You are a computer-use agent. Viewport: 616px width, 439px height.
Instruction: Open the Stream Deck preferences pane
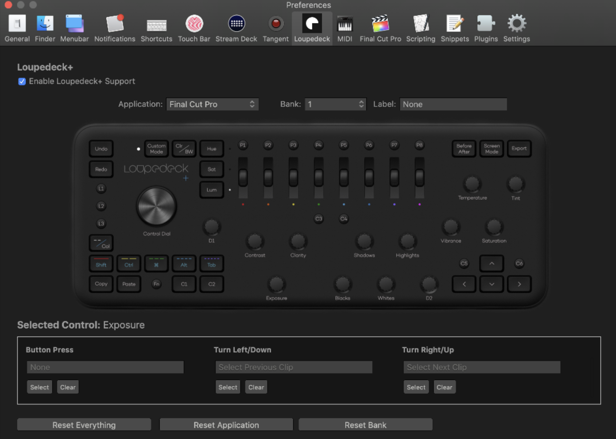tap(236, 29)
